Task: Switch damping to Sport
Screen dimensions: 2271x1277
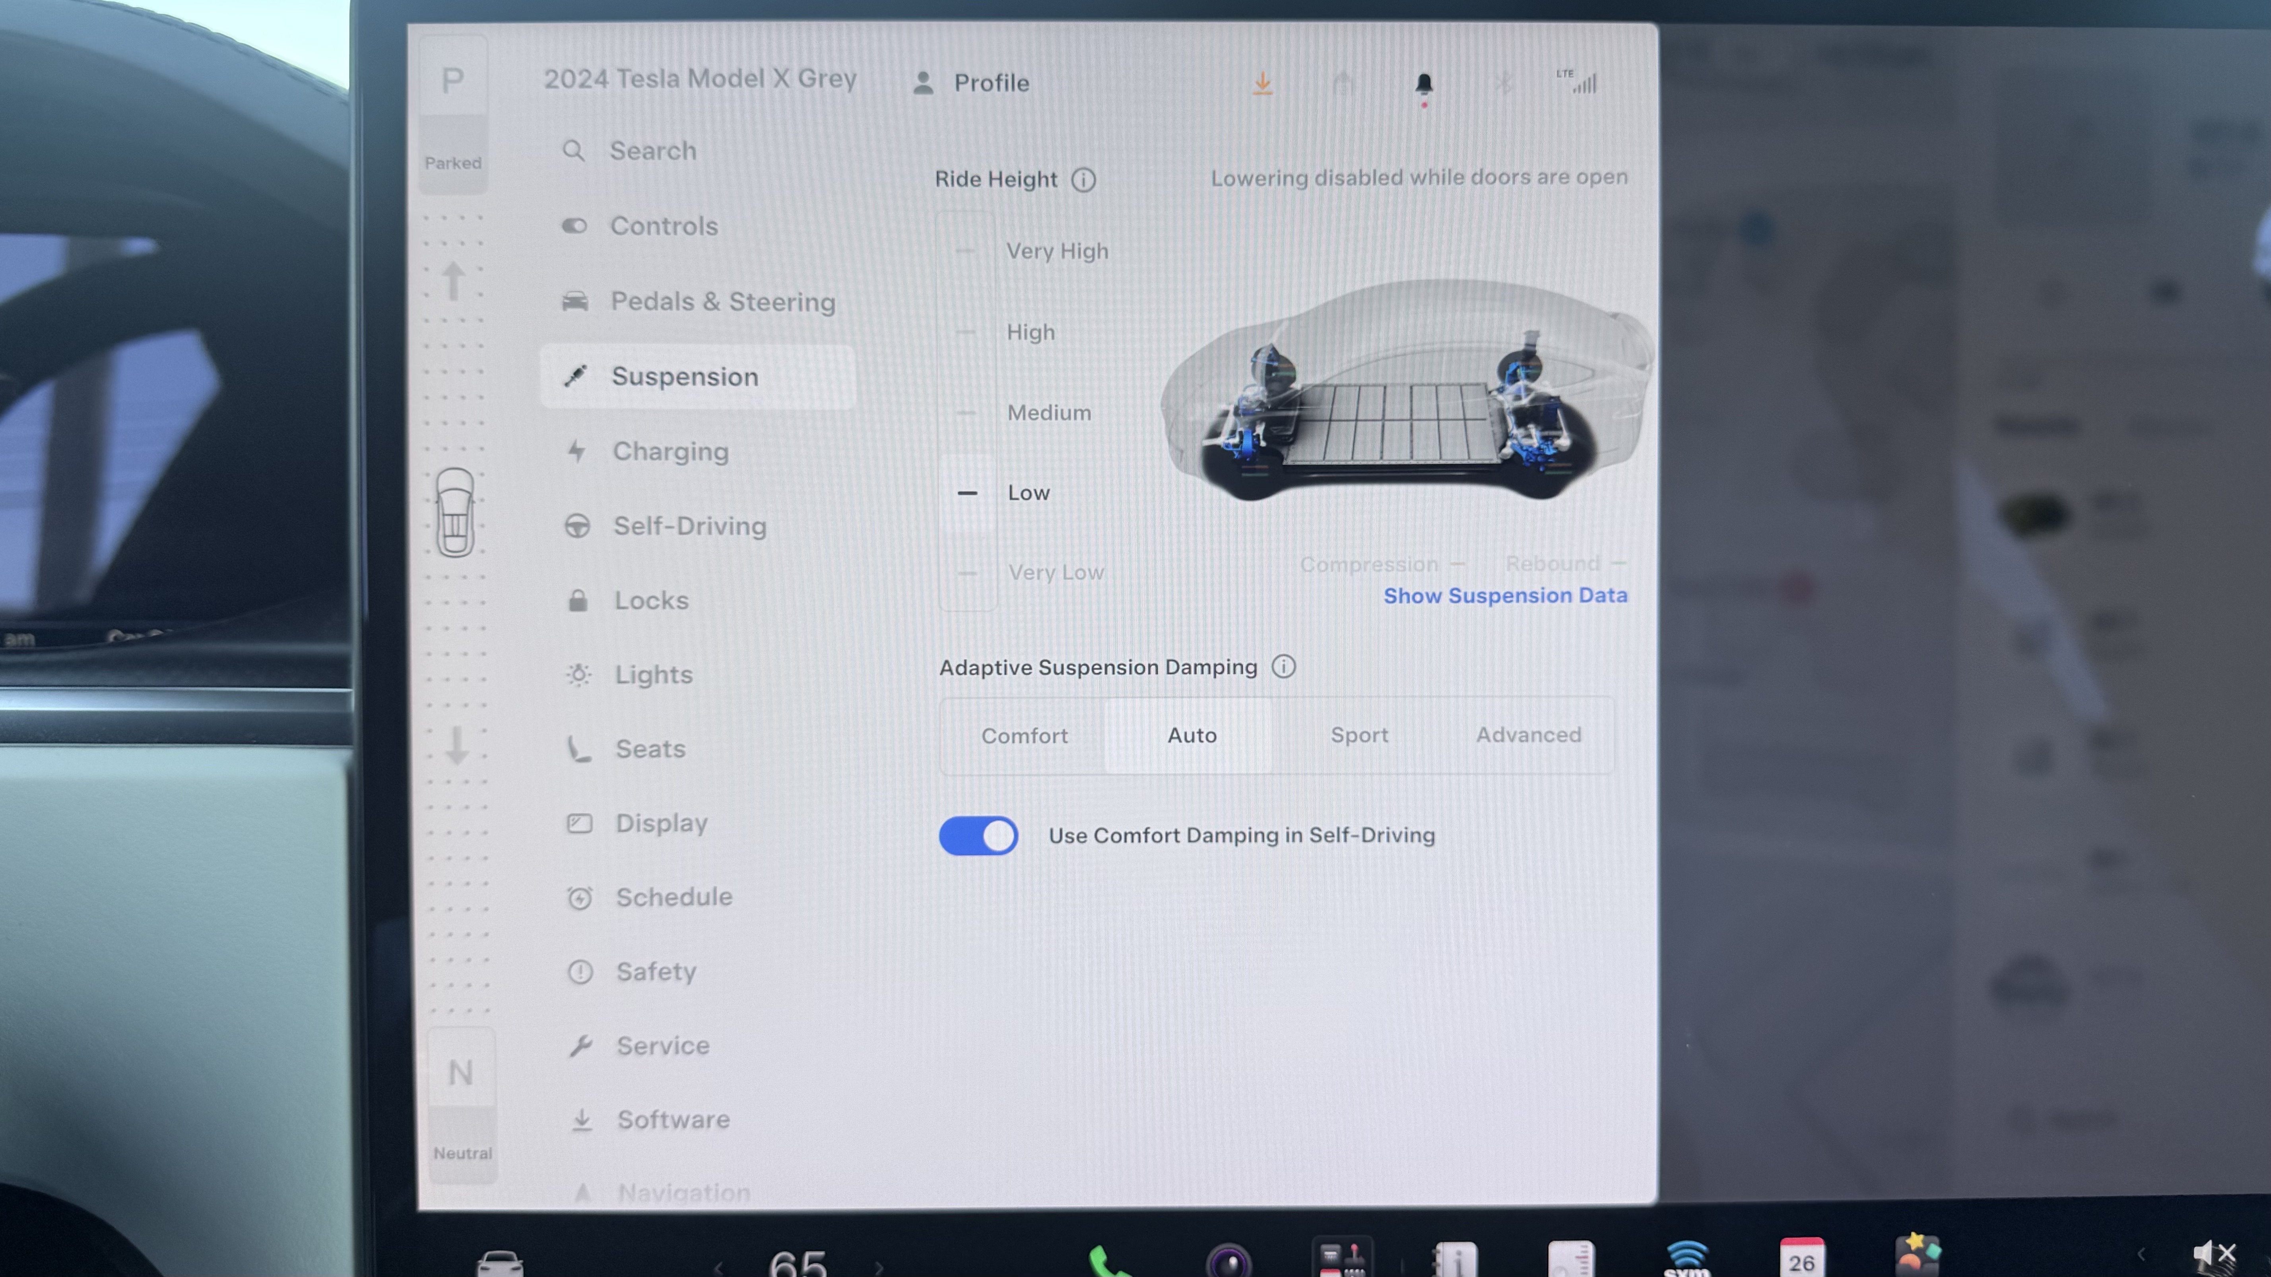Action: coord(1359,735)
